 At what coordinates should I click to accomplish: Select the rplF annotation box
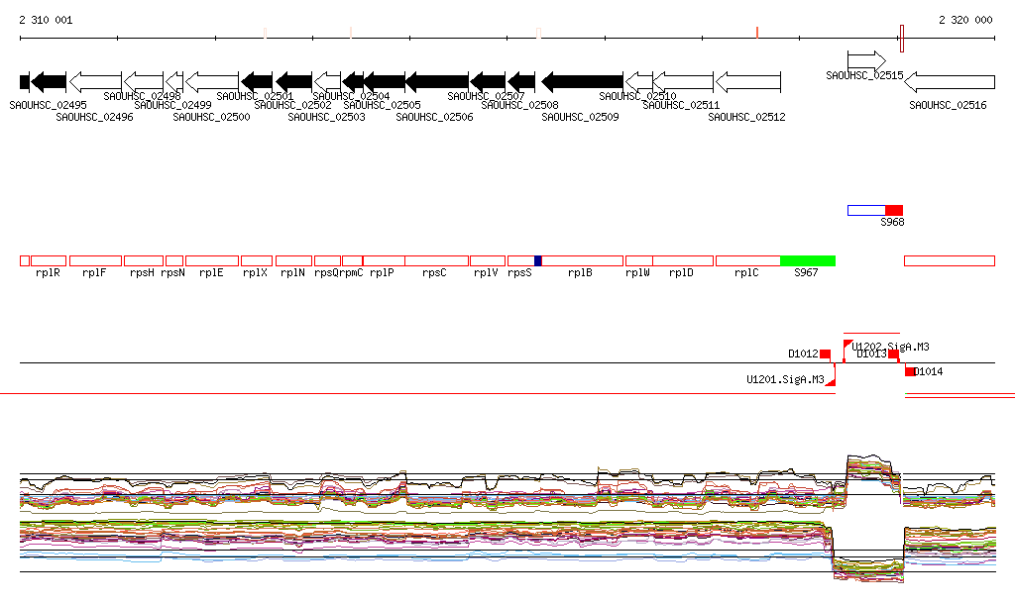95,260
